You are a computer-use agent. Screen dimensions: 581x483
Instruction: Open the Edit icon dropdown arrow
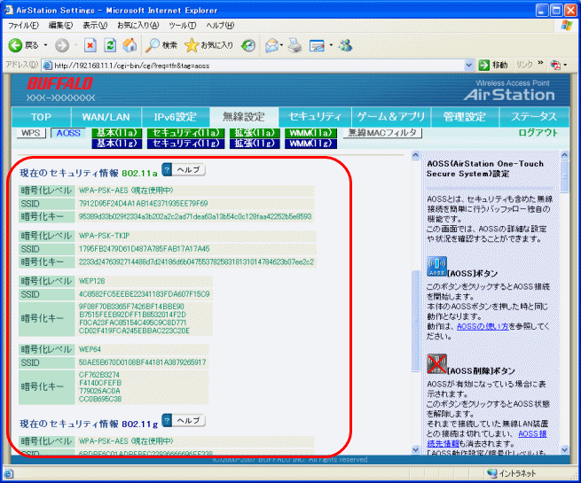[331, 45]
